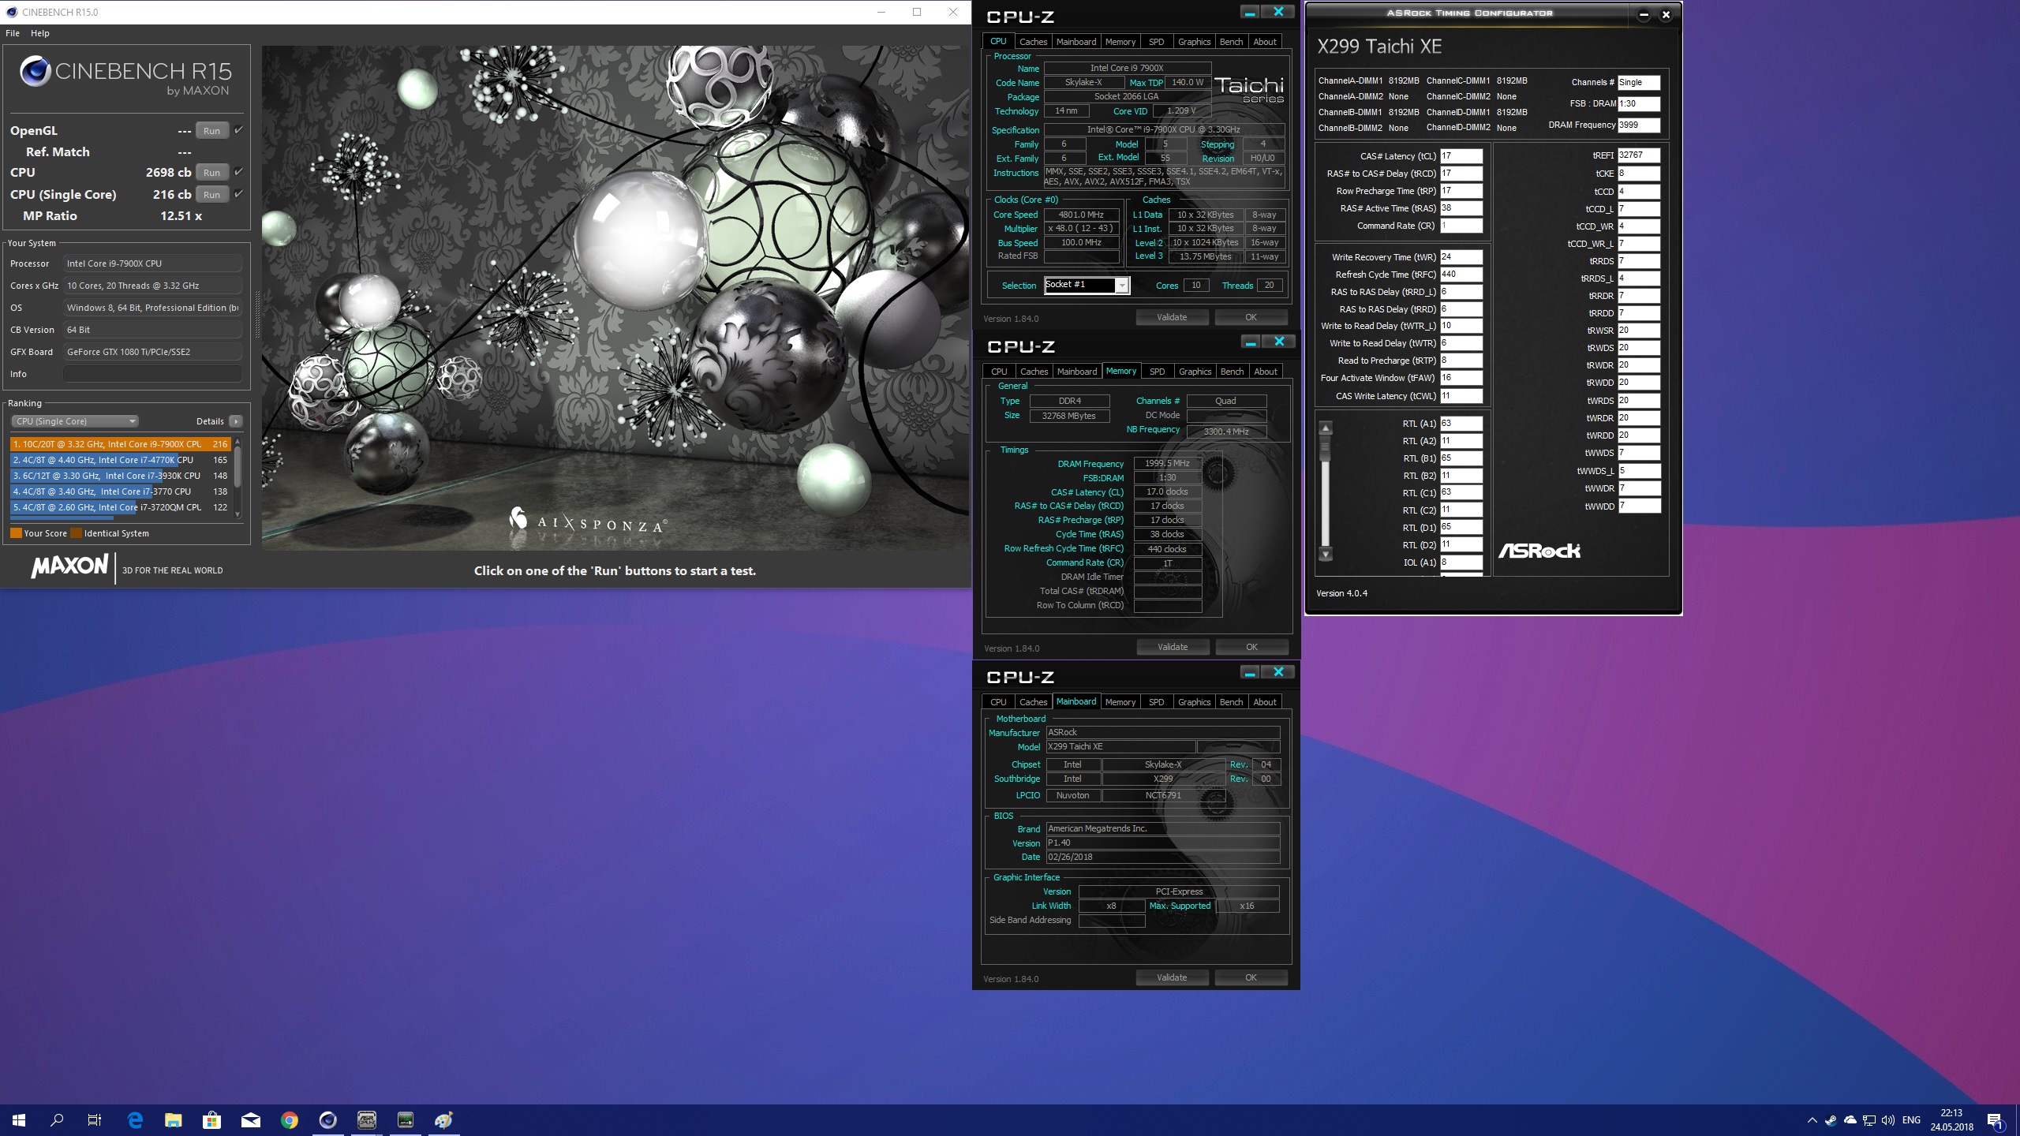Click the ASRock CPU-Z taskbar icon
This screenshot has height=1136, width=2020.
pyautogui.click(x=367, y=1120)
